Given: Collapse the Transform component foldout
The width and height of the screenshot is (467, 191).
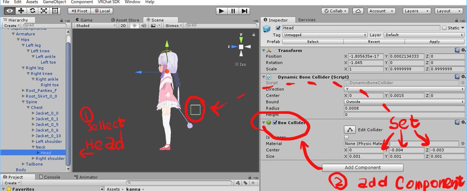Looking at the screenshot, I should click(x=264, y=50).
